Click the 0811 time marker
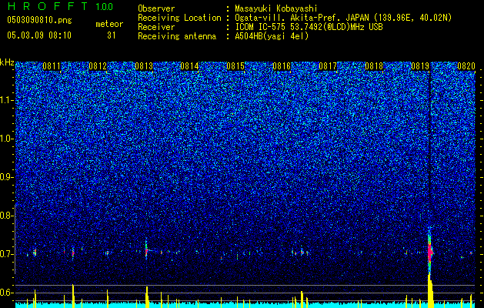This screenshot has width=484, height=308. [52, 66]
